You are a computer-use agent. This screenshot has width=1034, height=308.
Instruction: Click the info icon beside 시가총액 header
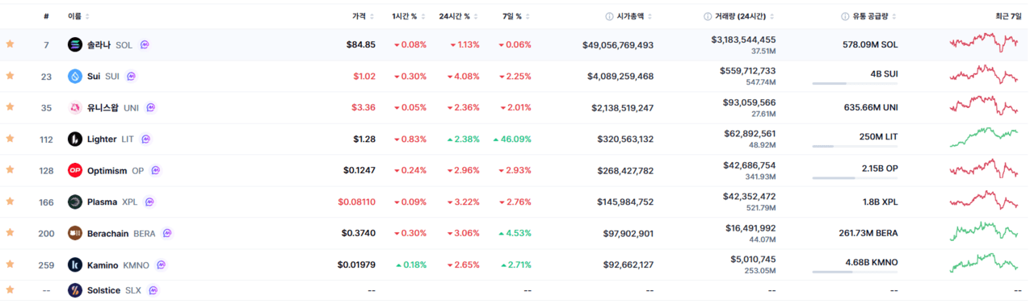point(609,16)
